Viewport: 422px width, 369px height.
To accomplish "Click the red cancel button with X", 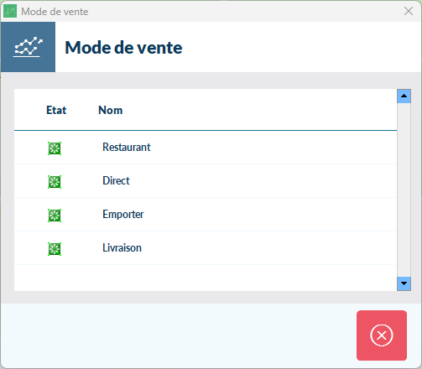I will (x=382, y=335).
